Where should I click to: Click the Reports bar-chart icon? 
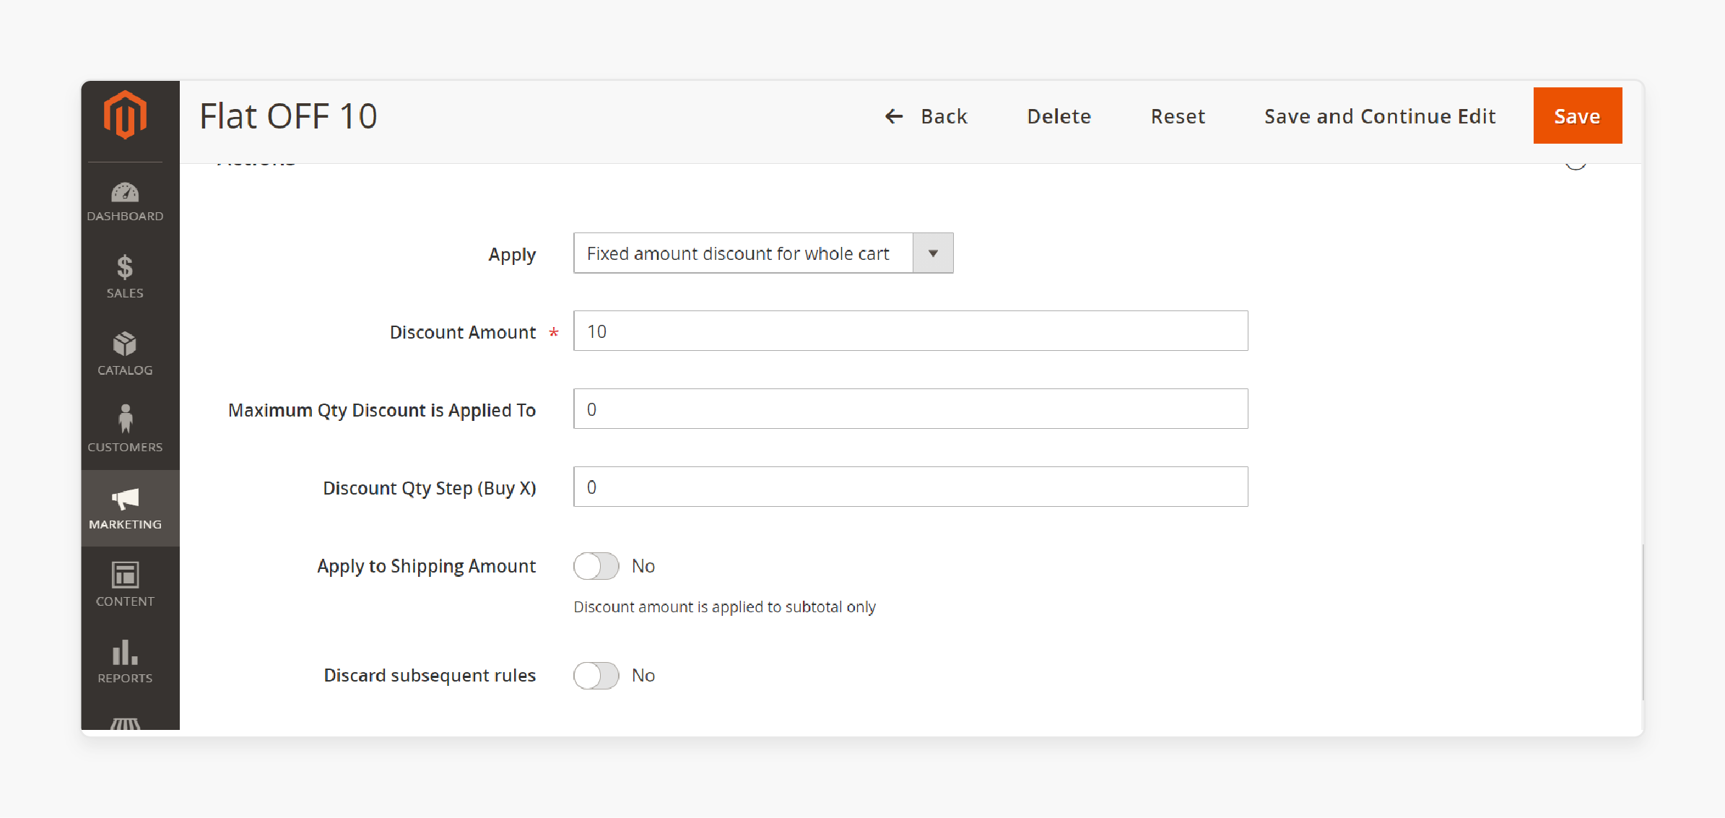point(125,653)
